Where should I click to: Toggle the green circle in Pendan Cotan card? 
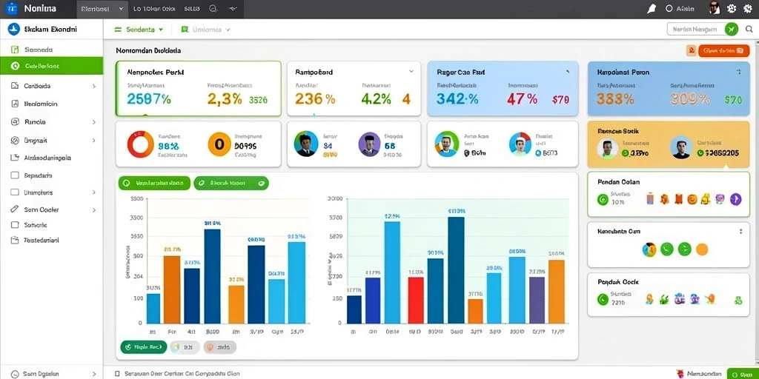603,198
